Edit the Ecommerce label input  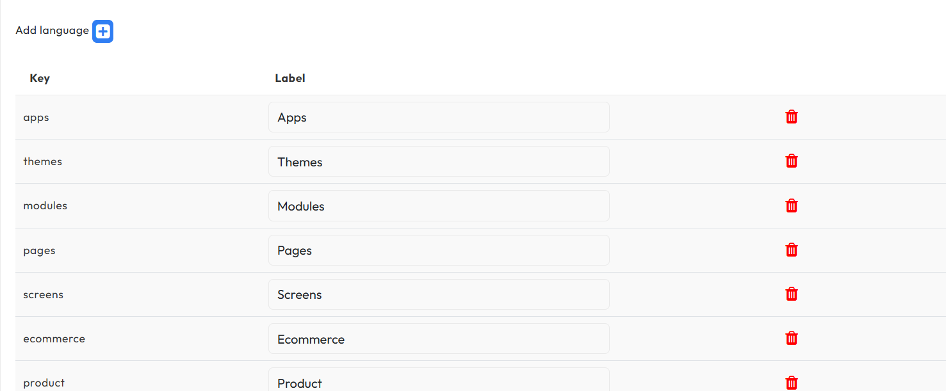pyautogui.click(x=439, y=339)
